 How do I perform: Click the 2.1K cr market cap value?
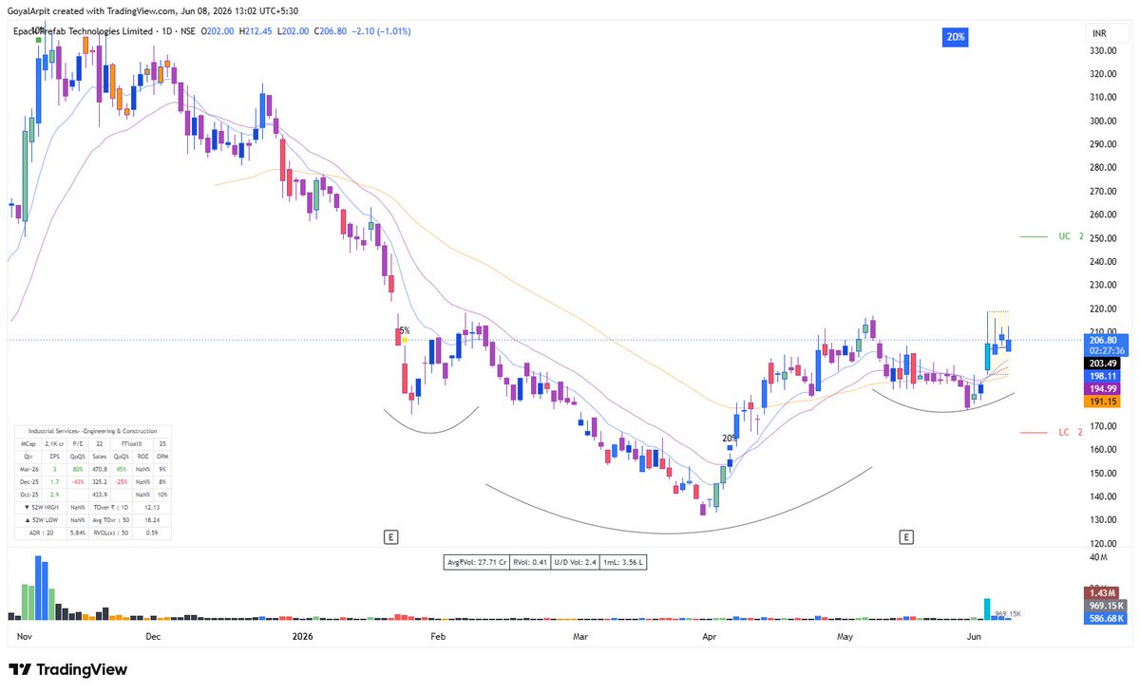tap(54, 444)
